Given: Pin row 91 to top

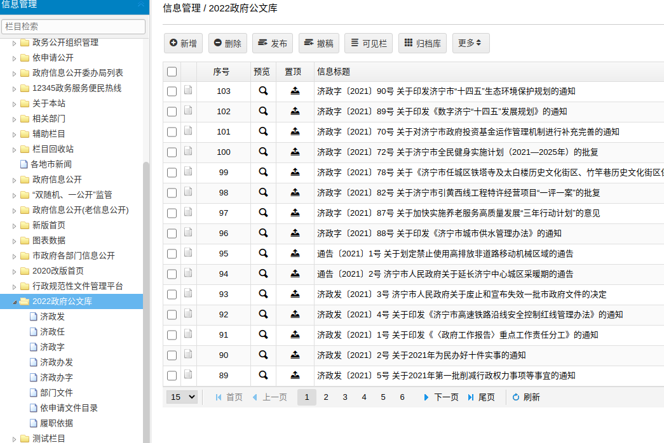Looking at the screenshot, I should 295,334.
